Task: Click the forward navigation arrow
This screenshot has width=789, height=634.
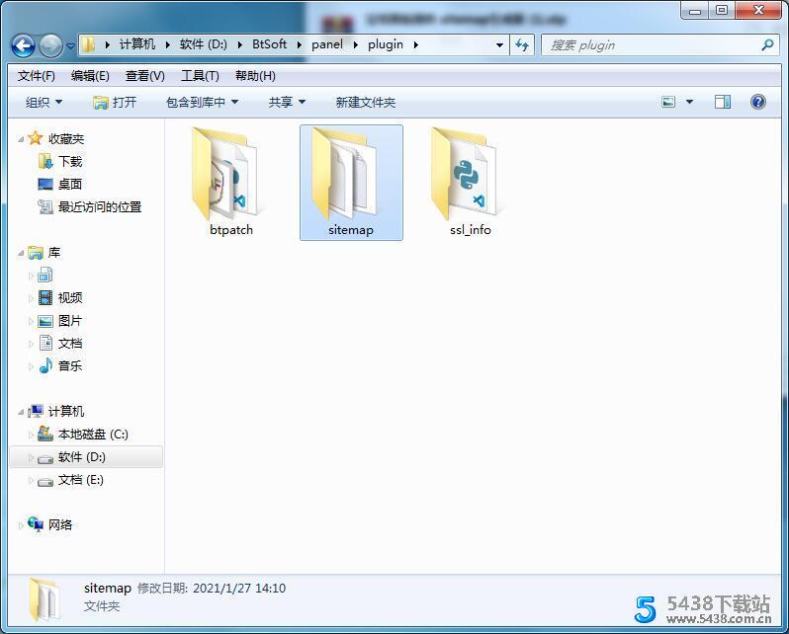Action: coord(50,45)
